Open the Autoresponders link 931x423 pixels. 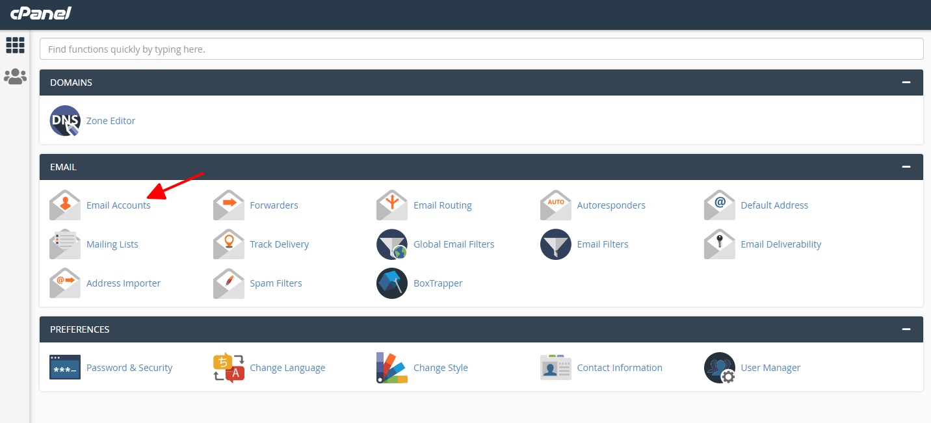click(611, 205)
